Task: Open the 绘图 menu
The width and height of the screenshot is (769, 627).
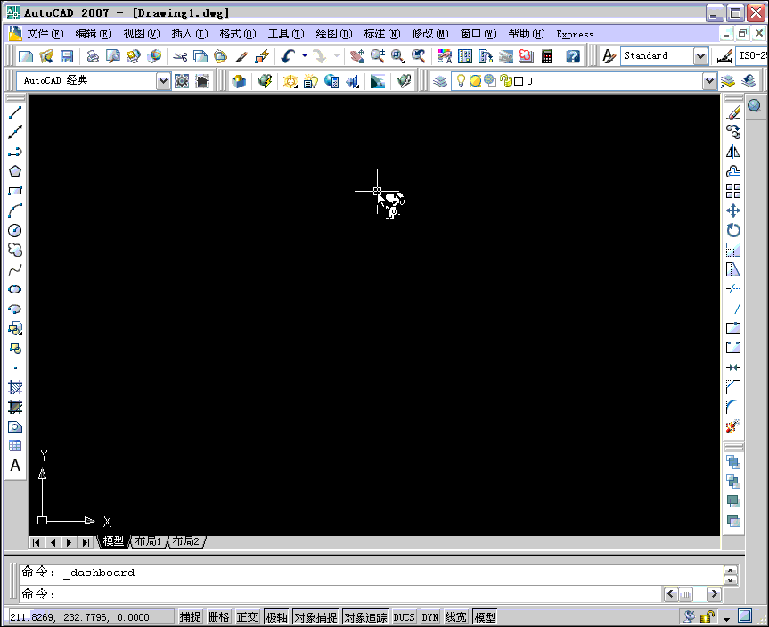Action: click(x=333, y=33)
